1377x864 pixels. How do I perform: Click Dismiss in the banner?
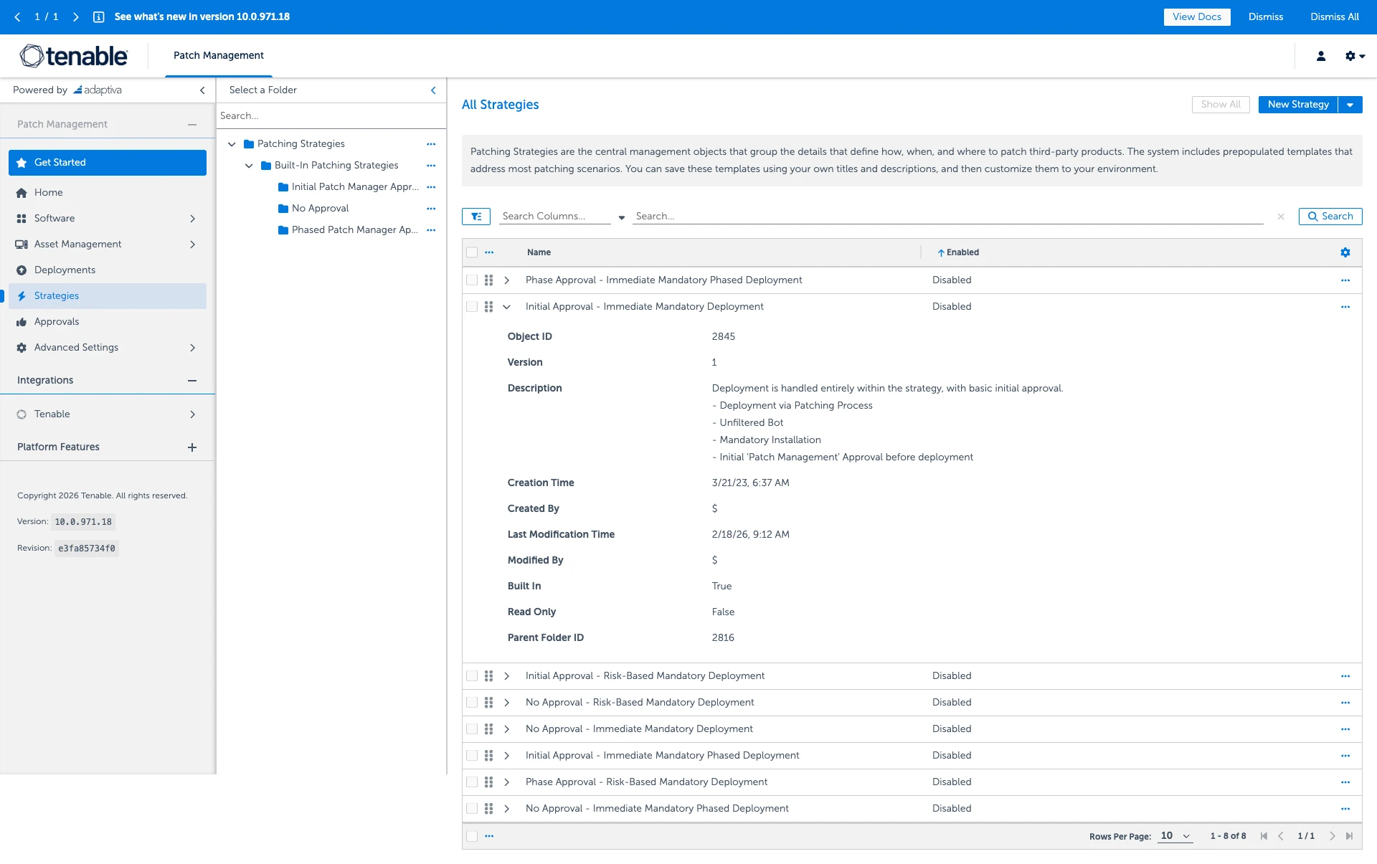click(1266, 16)
